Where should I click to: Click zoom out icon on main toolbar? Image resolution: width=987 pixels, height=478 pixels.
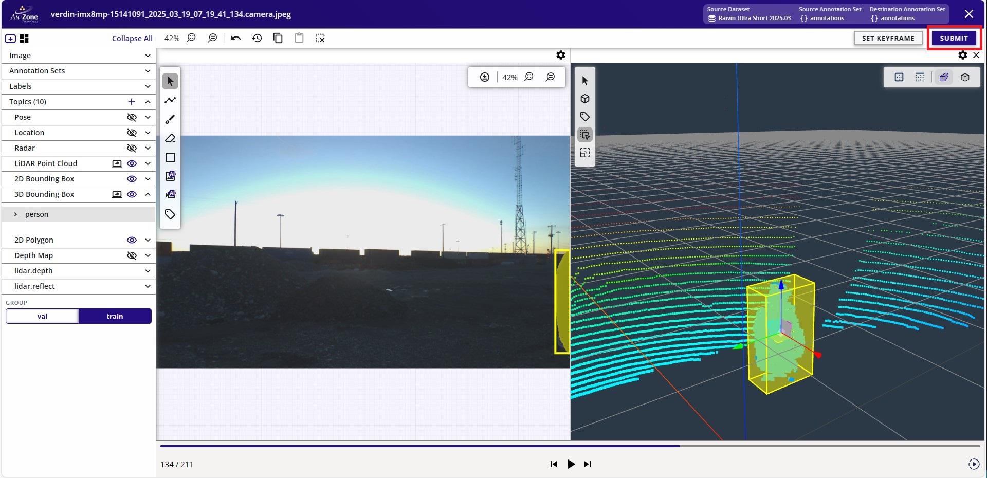pos(212,38)
